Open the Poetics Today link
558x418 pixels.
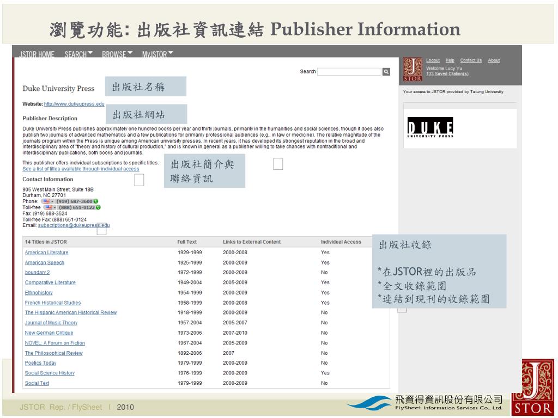coord(40,363)
